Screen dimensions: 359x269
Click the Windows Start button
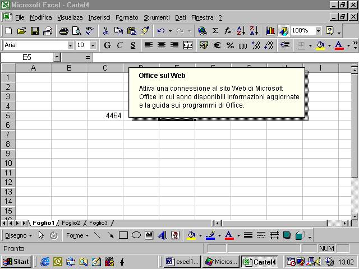click(16, 262)
